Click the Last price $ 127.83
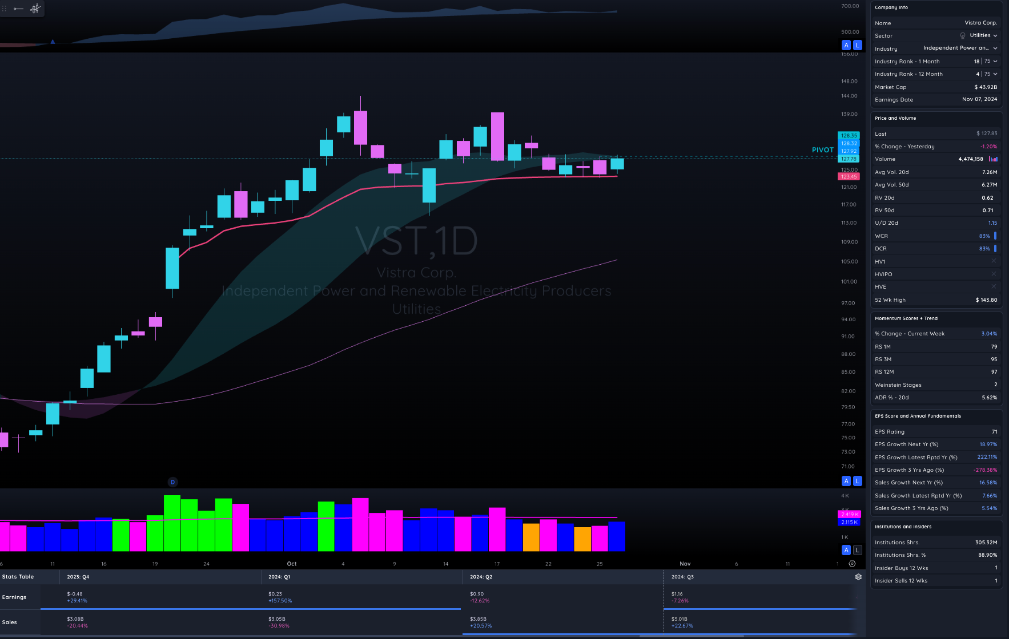Viewport: 1009px width, 639px height. pos(987,134)
